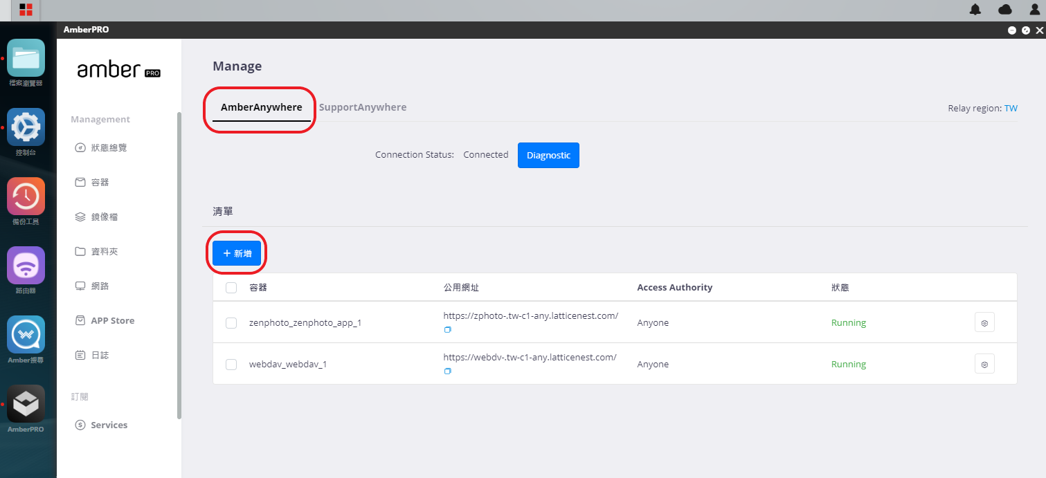The image size is (1046, 478).
Task: Click the Access Authority column header
Action: pos(675,287)
